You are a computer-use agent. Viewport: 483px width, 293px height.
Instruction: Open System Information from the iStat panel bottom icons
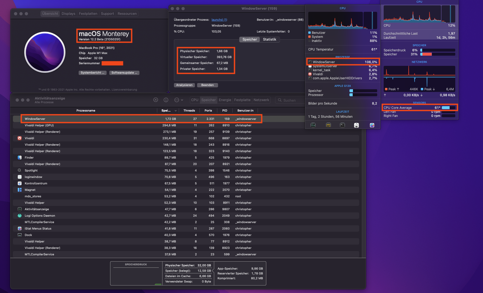(x=356, y=125)
